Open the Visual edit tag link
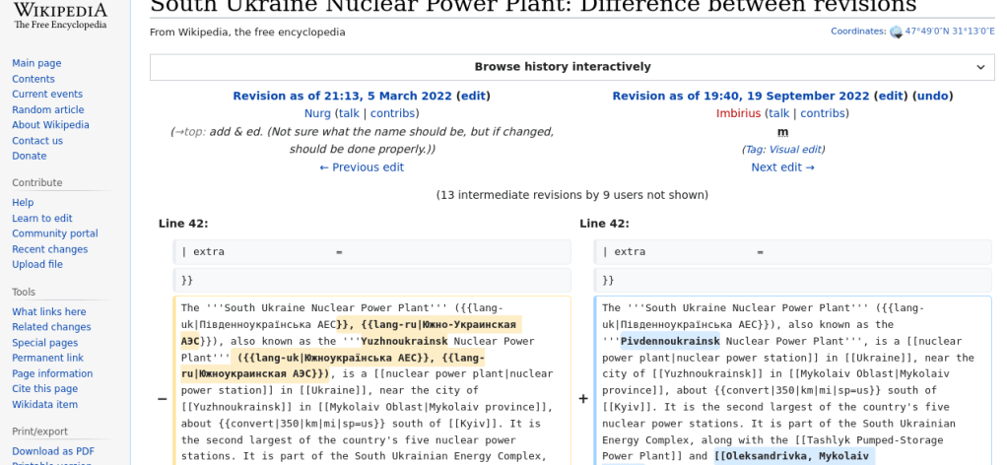The height and width of the screenshot is (465, 1007). [x=799, y=150]
